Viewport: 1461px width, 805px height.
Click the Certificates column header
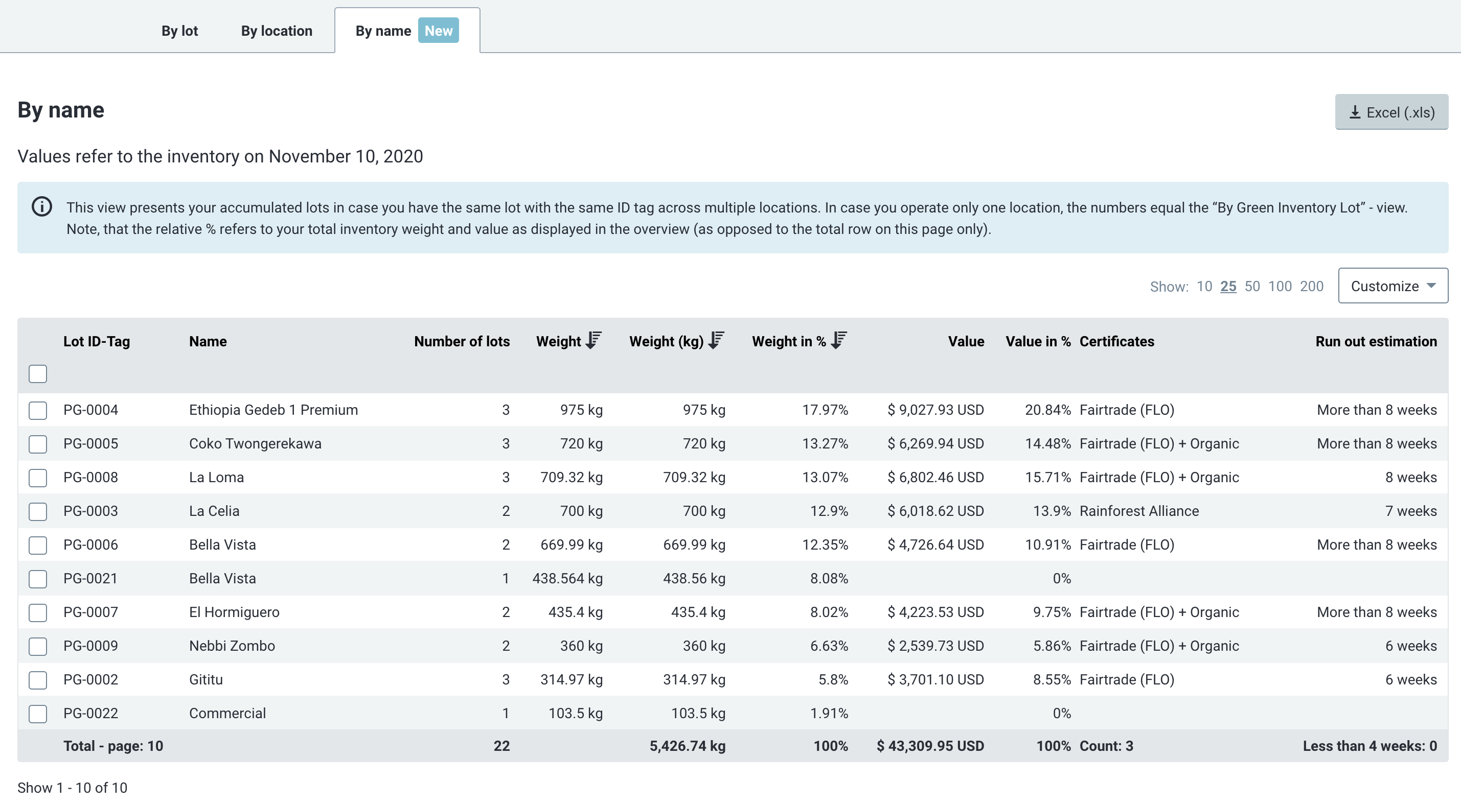click(x=1116, y=341)
